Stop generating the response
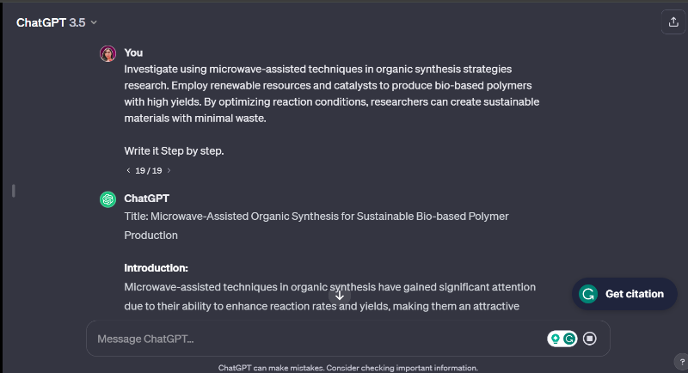688x373 pixels. (590, 339)
